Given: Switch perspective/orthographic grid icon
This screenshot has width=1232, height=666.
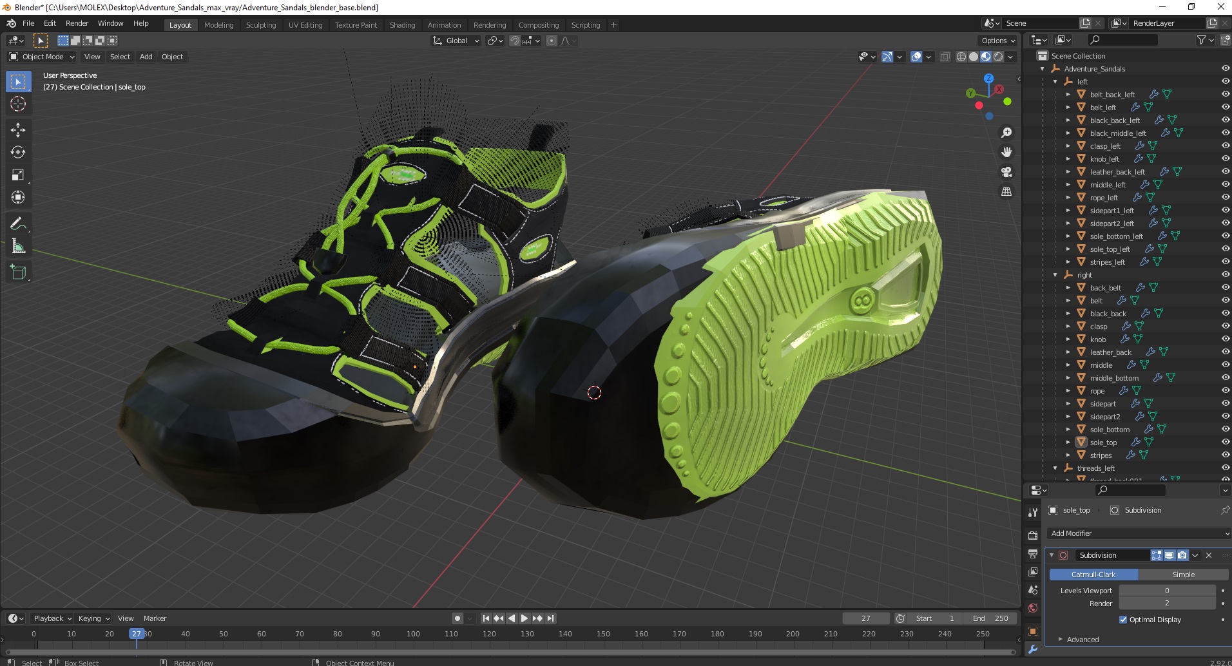Looking at the screenshot, I should pos(1006,191).
